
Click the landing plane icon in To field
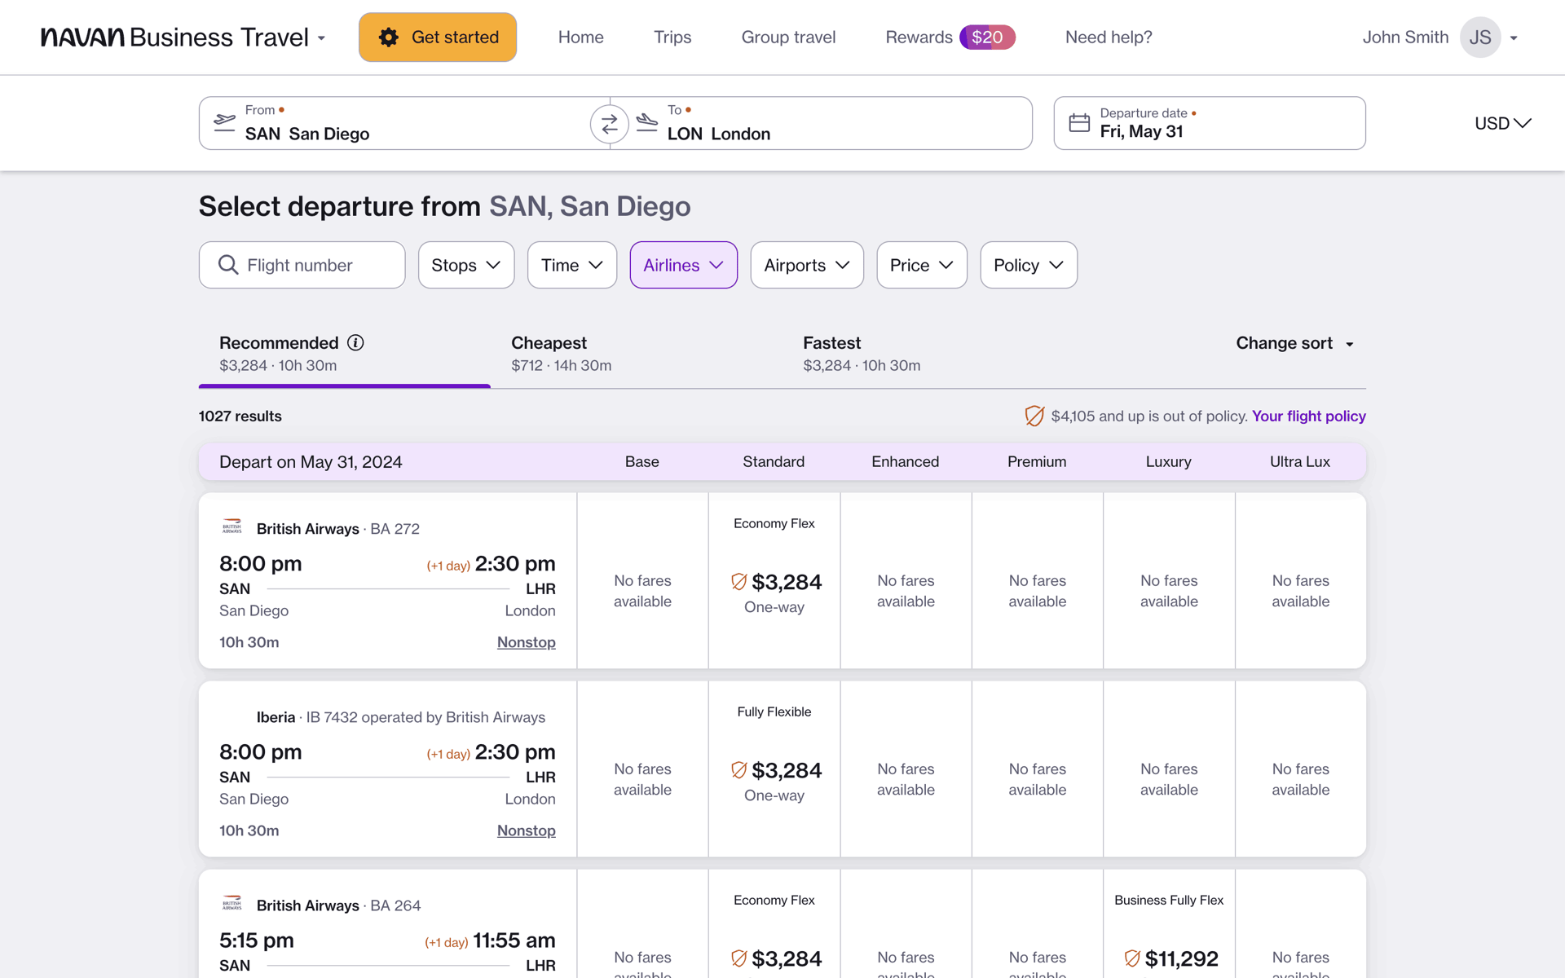click(647, 123)
